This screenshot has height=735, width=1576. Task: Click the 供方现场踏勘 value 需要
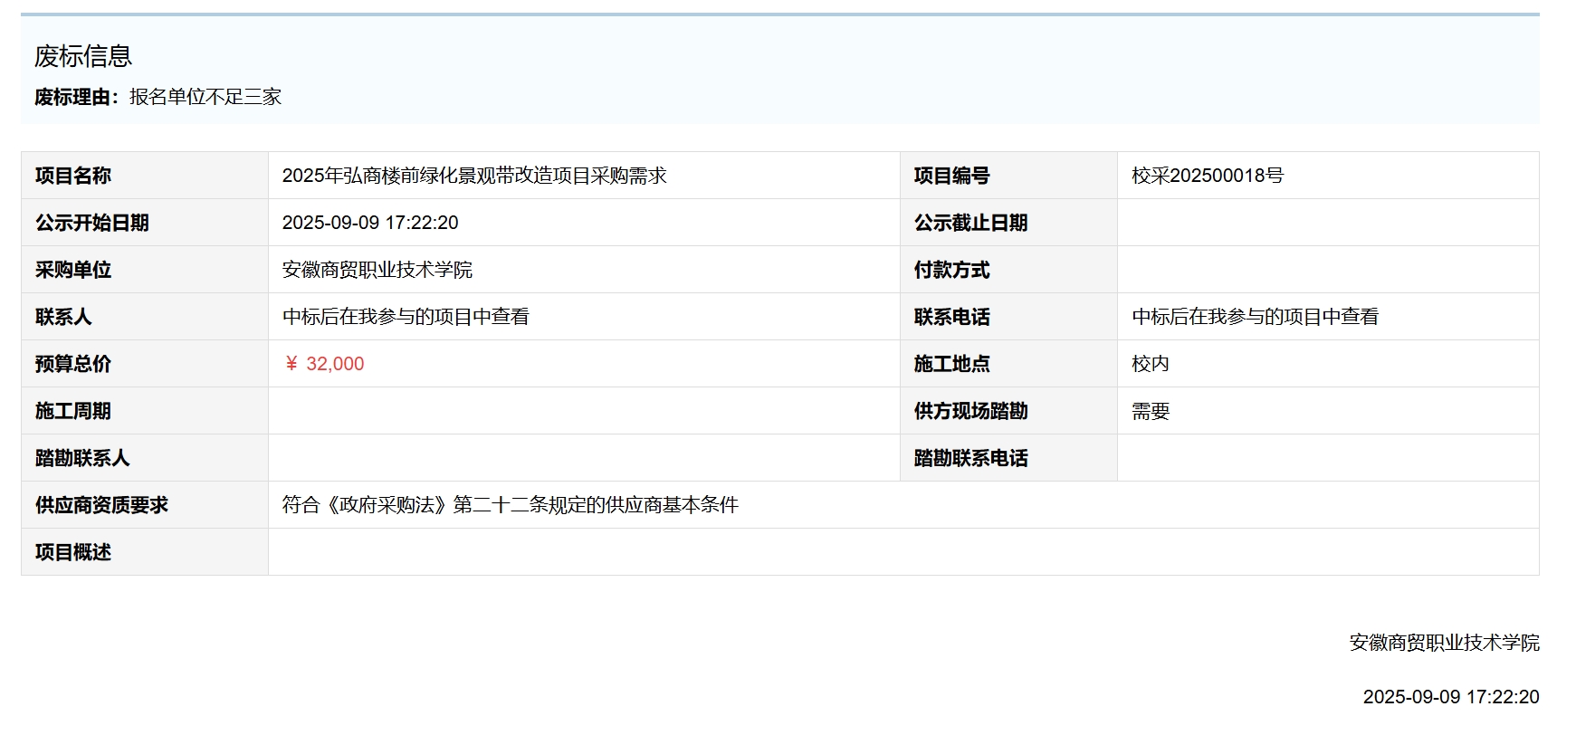click(1150, 411)
